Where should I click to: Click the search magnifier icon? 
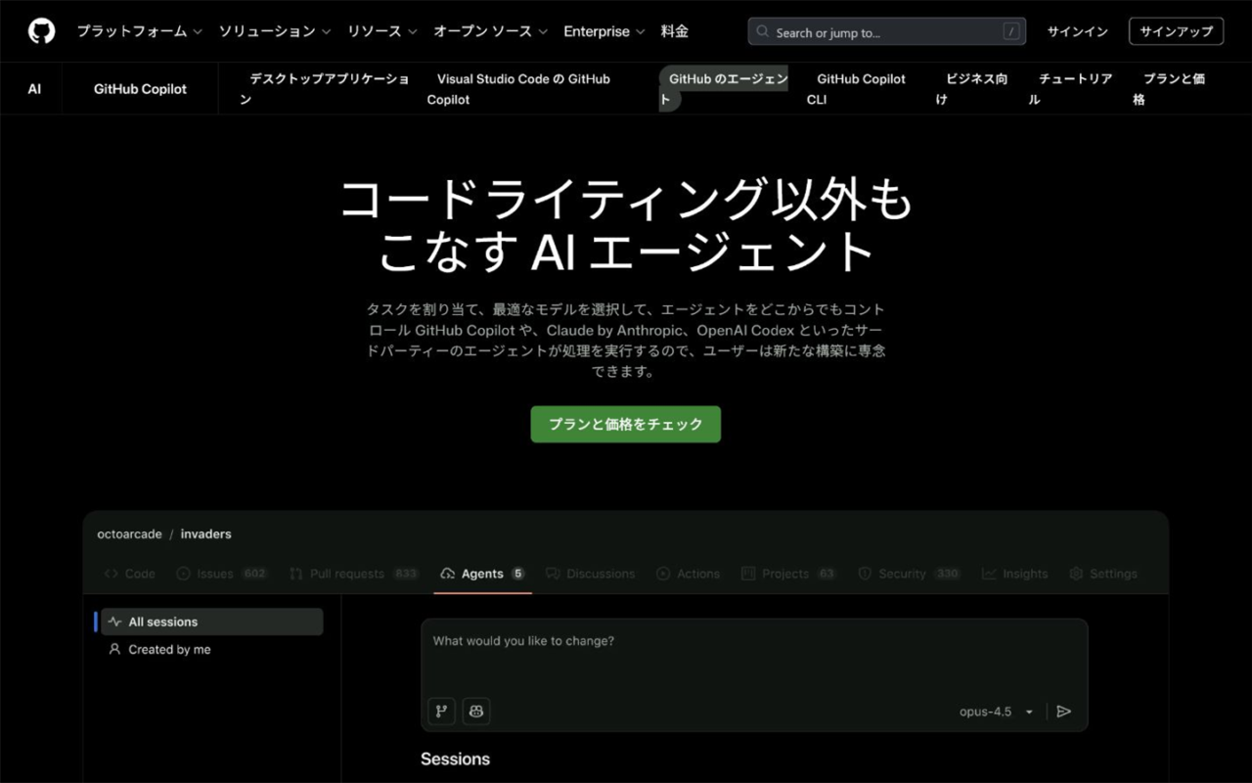(x=762, y=32)
